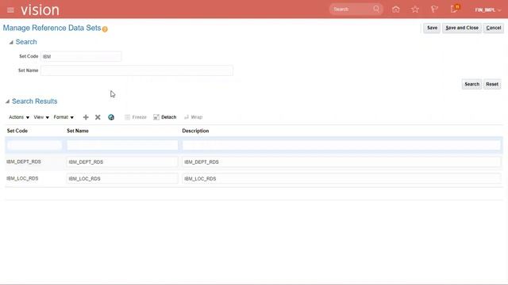Screen dimensions: 508x285
Task: Open the FIN_IMPL user dropdown
Action: click(x=487, y=10)
